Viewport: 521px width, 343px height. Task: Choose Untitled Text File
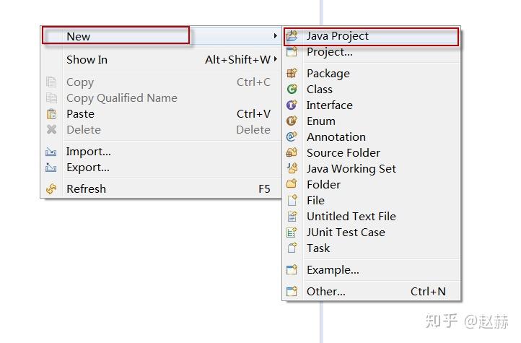point(351,217)
